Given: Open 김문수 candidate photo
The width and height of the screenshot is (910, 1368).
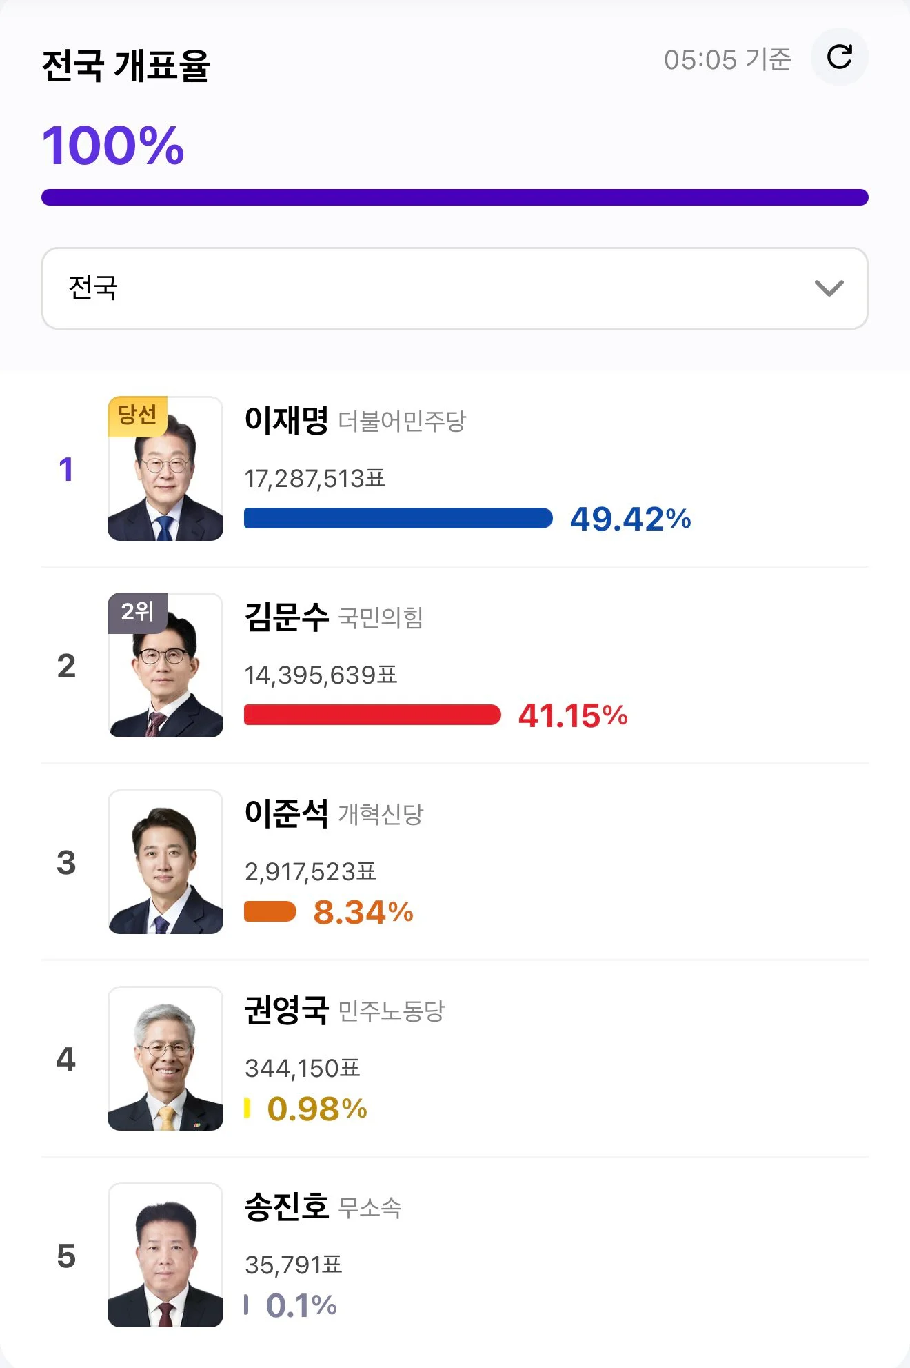Looking at the screenshot, I should [165, 665].
